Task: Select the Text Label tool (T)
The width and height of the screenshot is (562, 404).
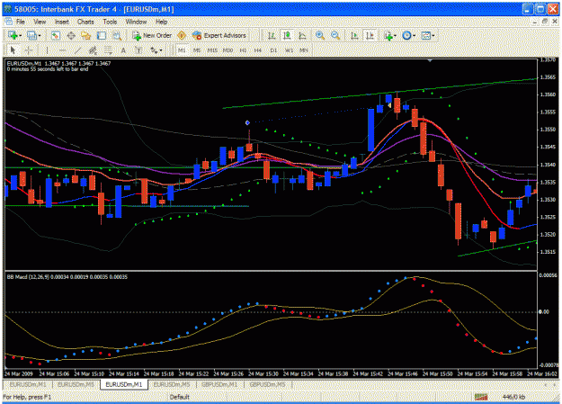Action: pos(138,50)
